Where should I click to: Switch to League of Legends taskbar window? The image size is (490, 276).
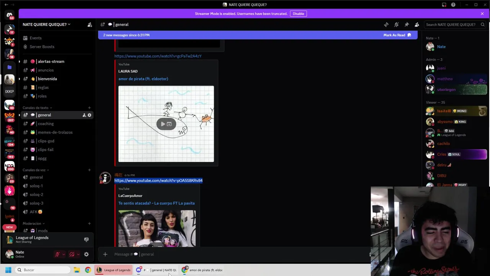[114, 270]
